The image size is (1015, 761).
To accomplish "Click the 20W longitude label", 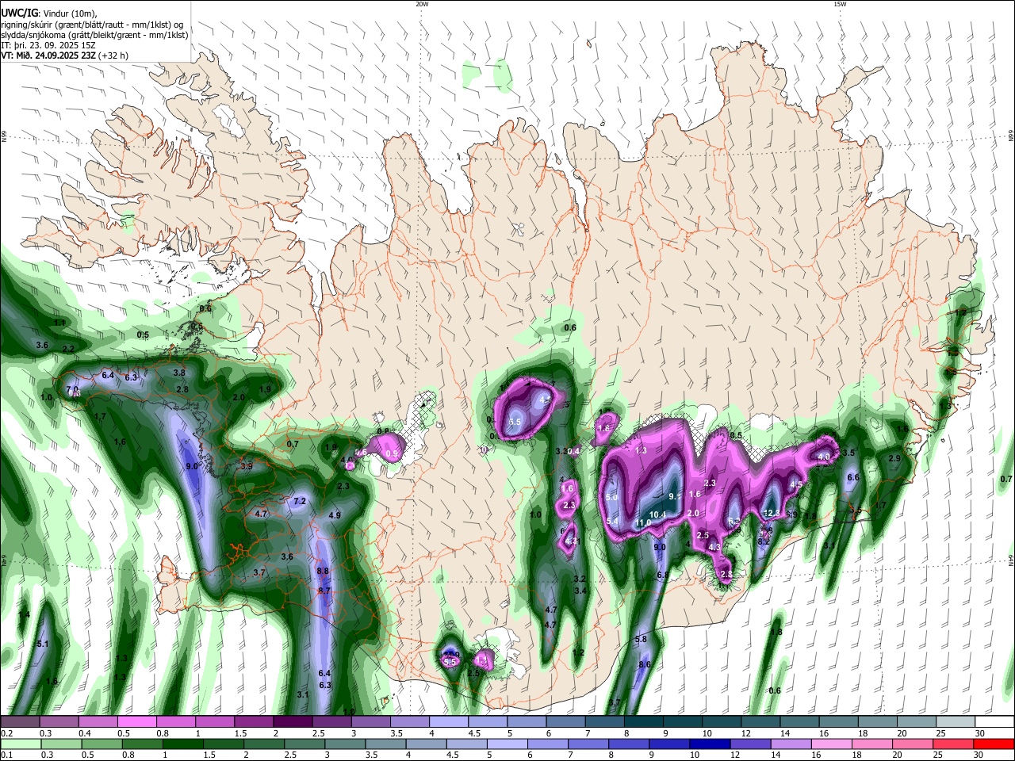I will pyautogui.click(x=422, y=4).
